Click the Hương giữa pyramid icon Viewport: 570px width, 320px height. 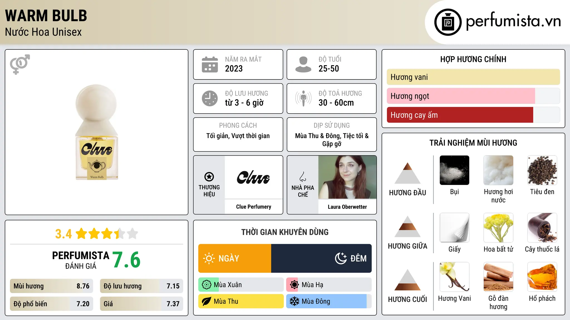click(x=407, y=226)
